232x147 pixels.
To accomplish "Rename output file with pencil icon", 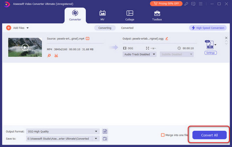I will 167,39.
